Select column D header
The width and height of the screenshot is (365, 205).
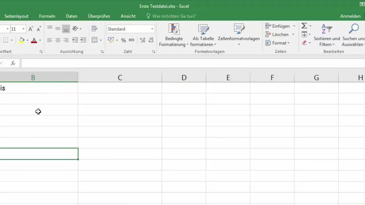(184, 77)
